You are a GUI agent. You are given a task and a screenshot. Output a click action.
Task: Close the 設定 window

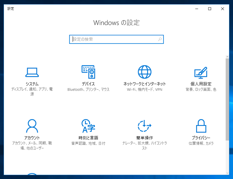click(223, 9)
